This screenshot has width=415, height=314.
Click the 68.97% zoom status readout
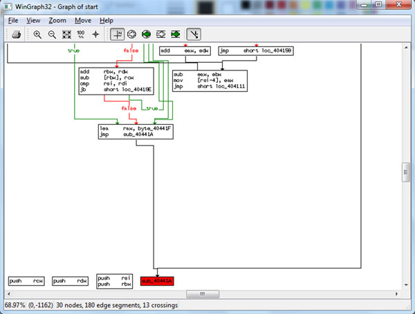pos(15,305)
